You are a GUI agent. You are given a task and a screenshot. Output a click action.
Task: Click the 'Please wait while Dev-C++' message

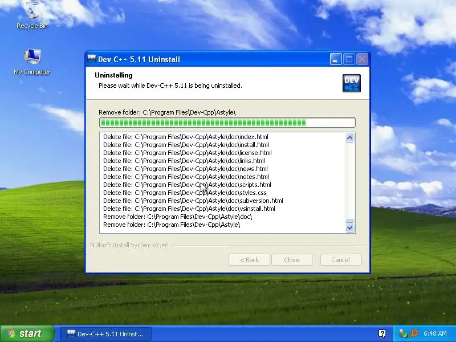[170, 85]
